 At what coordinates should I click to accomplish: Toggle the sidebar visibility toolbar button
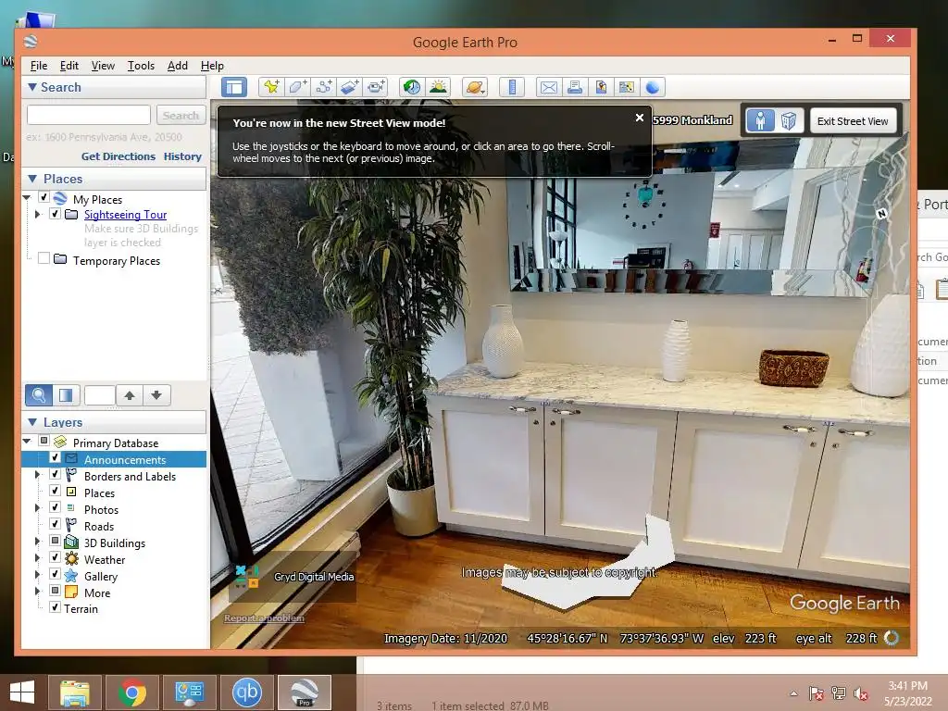pos(234,87)
